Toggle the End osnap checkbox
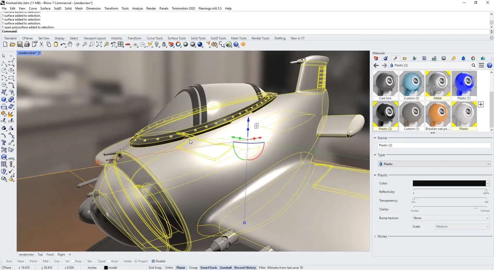 point(4,261)
